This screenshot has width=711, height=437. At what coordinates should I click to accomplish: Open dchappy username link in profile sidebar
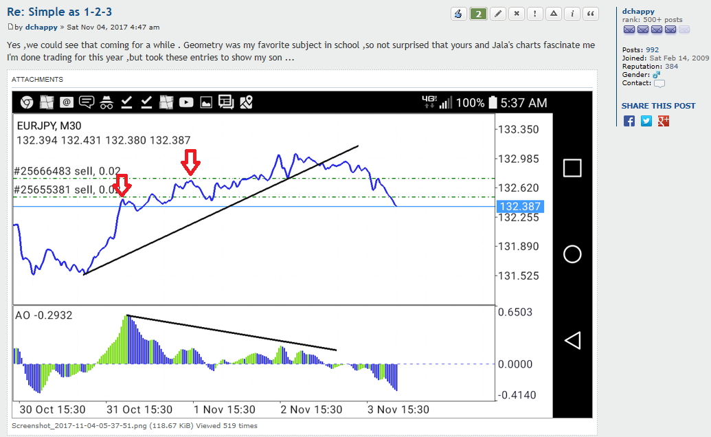(638, 11)
